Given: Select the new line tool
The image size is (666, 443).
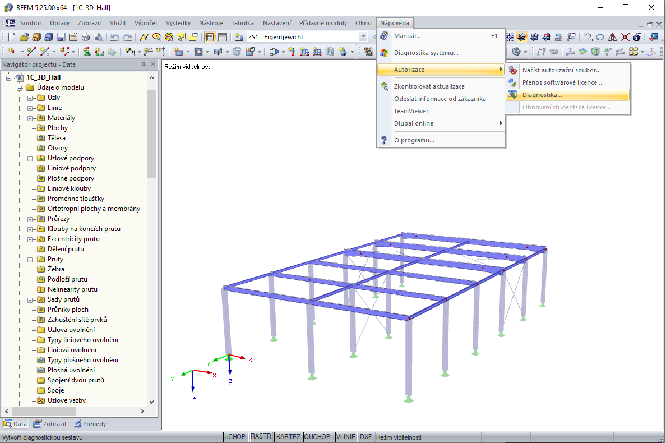Looking at the screenshot, I should 31,52.
